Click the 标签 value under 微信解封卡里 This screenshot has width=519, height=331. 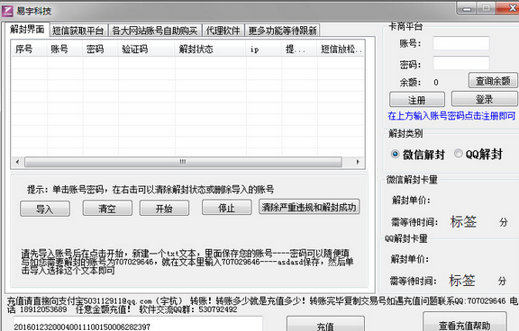[x=463, y=221]
